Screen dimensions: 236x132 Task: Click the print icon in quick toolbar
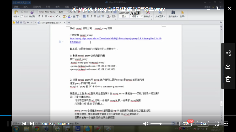point(21,22)
